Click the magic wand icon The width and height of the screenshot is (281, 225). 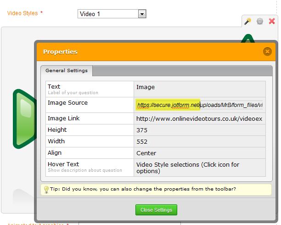[247, 22]
